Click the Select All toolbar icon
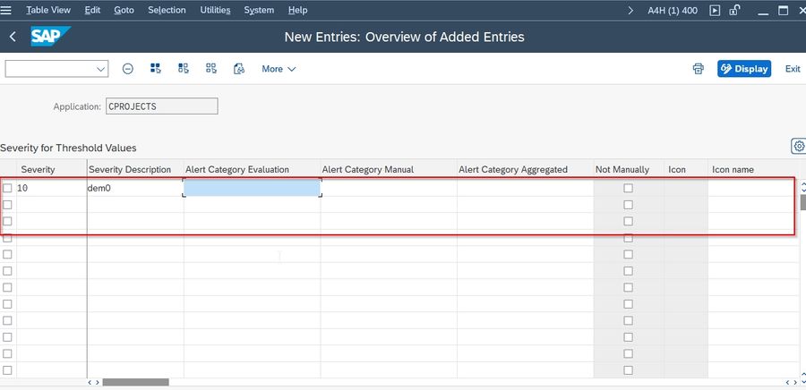The height and width of the screenshot is (390, 806). (x=155, y=69)
